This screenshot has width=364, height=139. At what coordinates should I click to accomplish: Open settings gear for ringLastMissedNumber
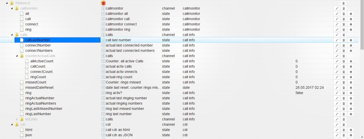point(351,109)
